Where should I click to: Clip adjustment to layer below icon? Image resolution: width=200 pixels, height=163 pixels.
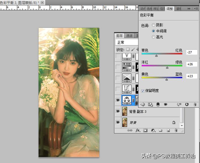[158, 105]
